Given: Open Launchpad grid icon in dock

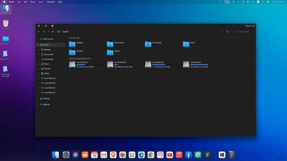Looking at the screenshot, I should click(132, 155).
